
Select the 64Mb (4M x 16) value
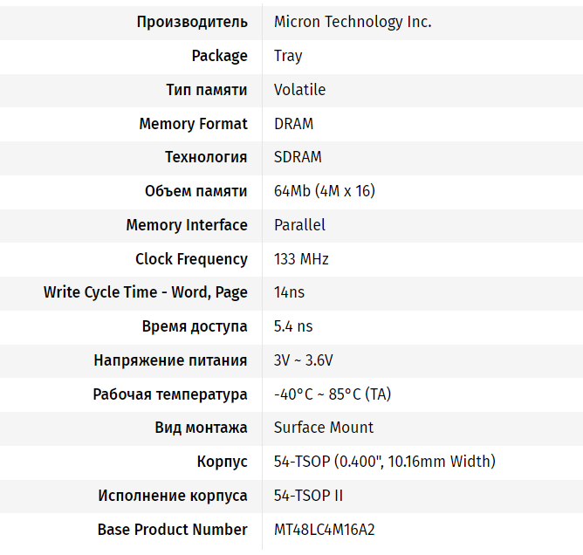(x=325, y=191)
